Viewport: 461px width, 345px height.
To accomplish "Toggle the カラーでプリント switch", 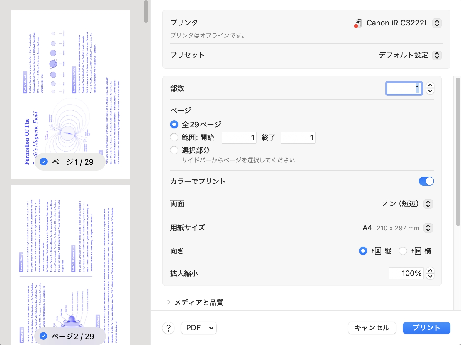I will [x=426, y=181].
